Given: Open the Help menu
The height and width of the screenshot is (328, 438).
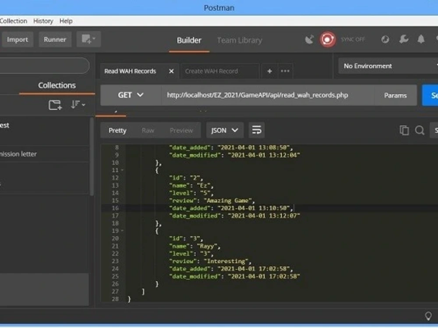Looking at the screenshot, I should (x=66, y=21).
